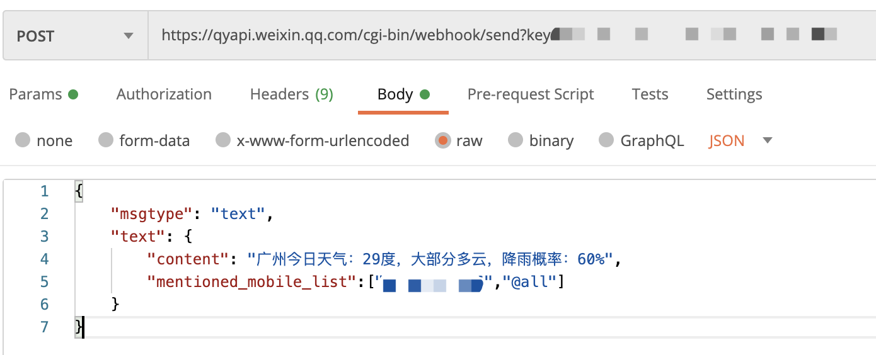Click the green dot beside Body
The image size is (876, 355).
424,95
